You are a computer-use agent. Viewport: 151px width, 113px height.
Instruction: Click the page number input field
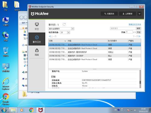pos(129,32)
